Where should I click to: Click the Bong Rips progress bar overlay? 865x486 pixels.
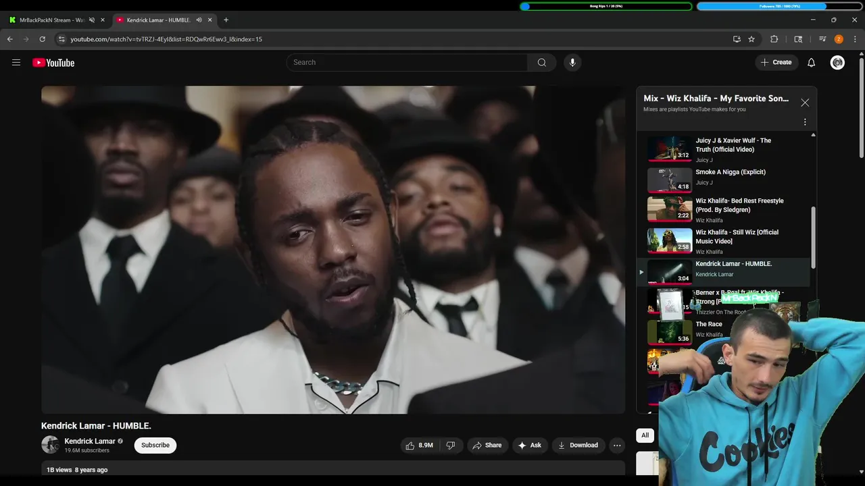click(x=606, y=6)
